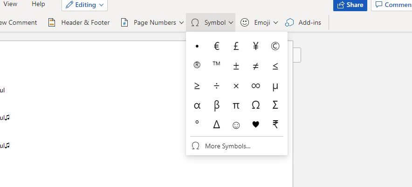Insert the pi symbol
The image size is (412, 187).
236,105
